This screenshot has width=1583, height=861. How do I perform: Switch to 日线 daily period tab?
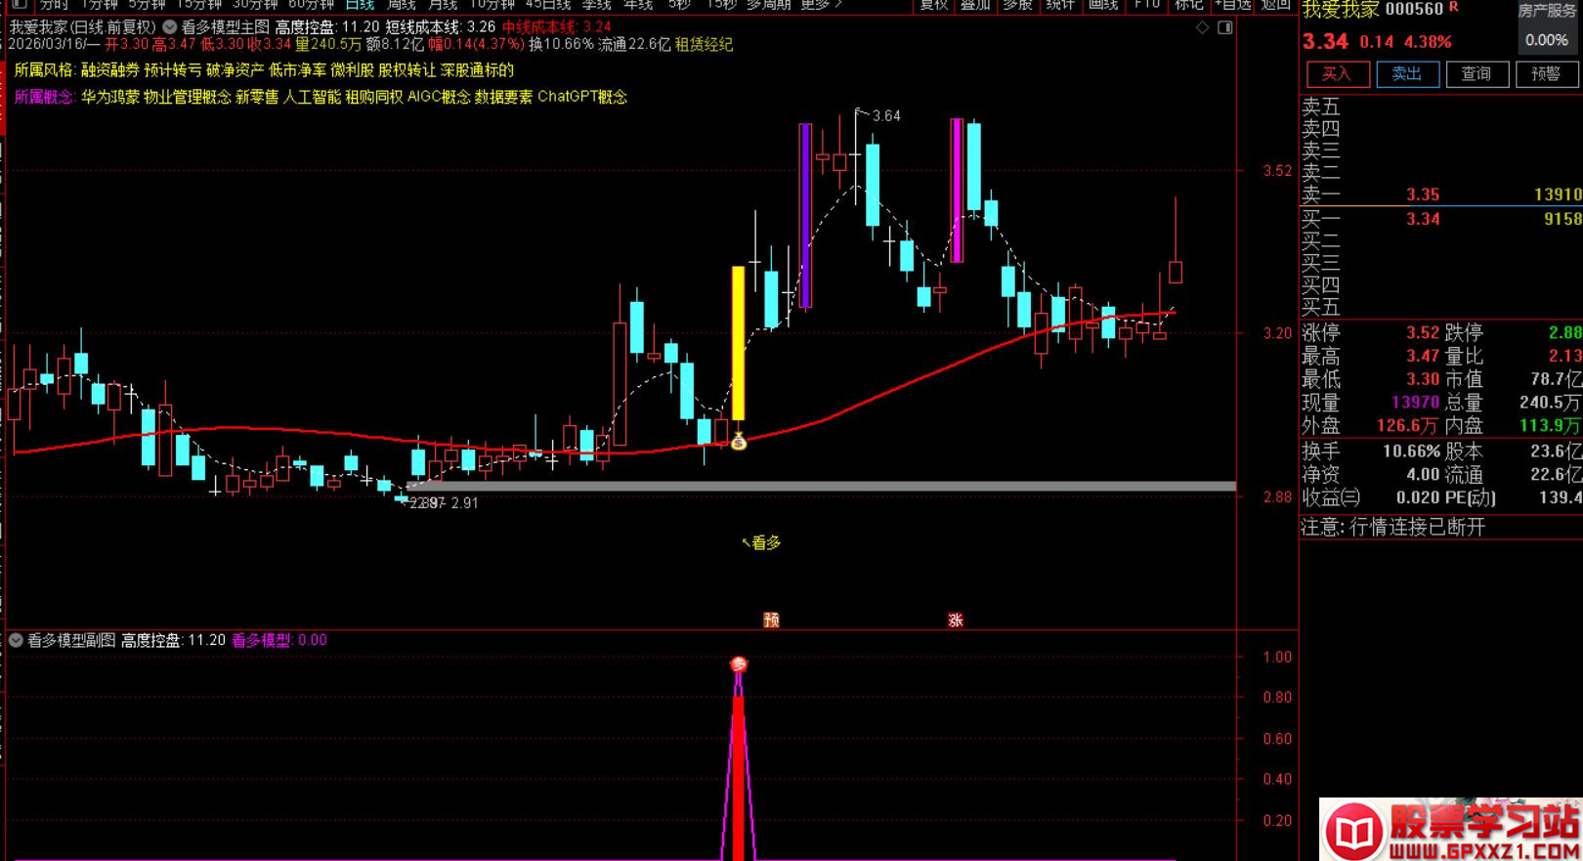(x=360, y=5)
